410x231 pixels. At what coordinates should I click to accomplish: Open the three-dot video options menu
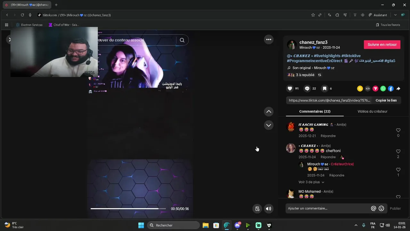click(269, 39)
